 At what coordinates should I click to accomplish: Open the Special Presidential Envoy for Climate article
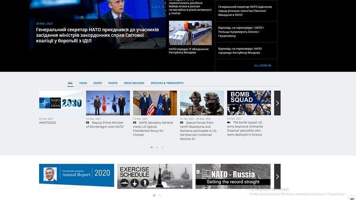coord(153,128)
